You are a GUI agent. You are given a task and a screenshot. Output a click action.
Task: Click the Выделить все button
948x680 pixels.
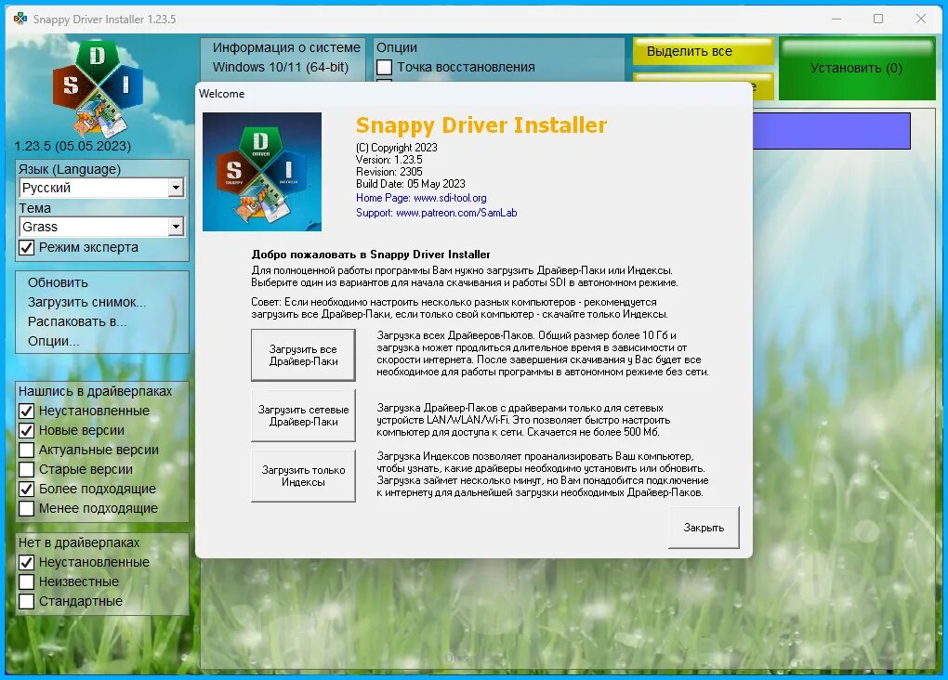pos(704,51)
